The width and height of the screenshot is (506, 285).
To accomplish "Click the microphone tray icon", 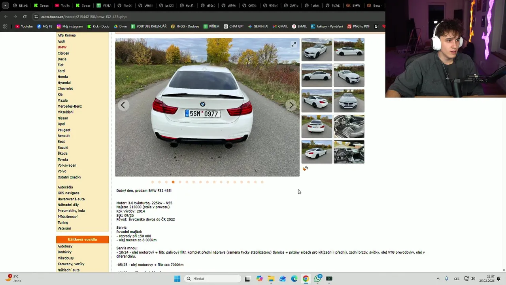I will [447, 279].
